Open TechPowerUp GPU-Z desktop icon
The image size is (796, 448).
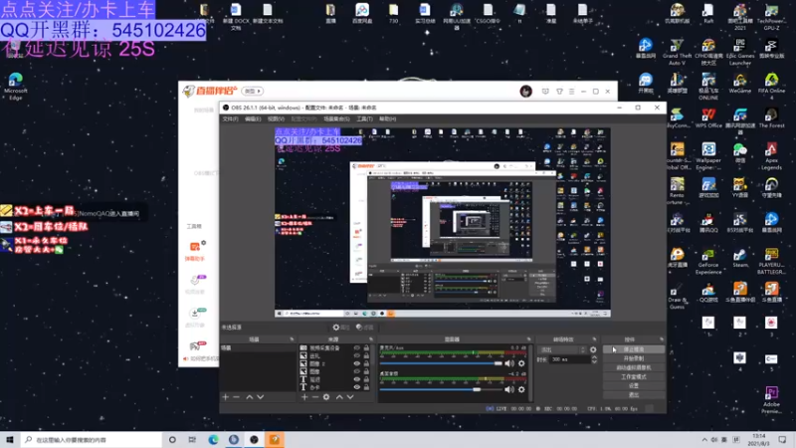[771, 17]
